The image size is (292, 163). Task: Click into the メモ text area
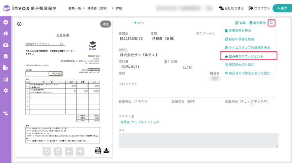pyautogui.click(x=198, y=140)
